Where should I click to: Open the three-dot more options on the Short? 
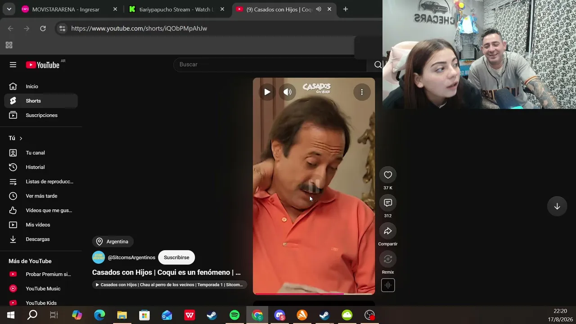[362, 92]
